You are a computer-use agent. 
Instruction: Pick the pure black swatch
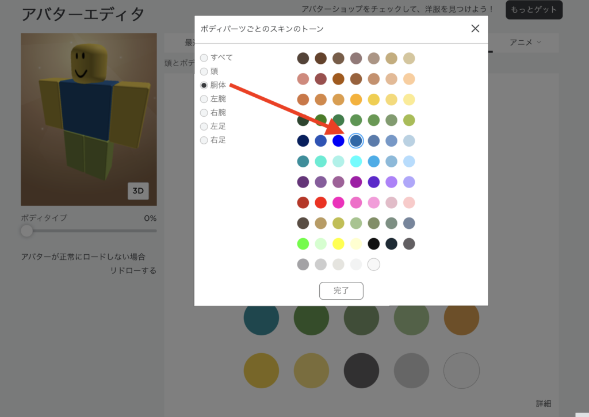click(374, 244)
